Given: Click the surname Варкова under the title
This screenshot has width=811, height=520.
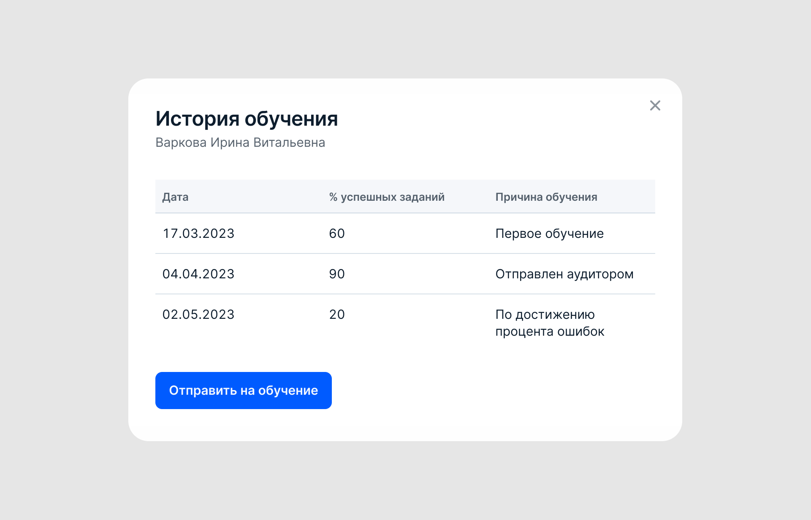Looking at the screenshot, I should coord(181,143).
